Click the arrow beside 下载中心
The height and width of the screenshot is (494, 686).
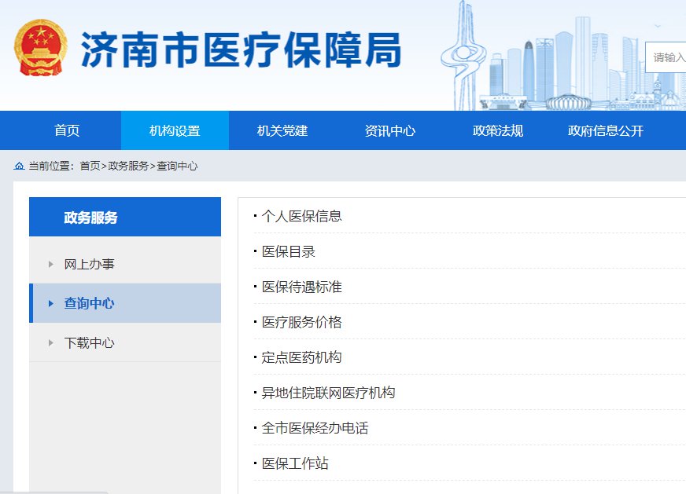[51, 342]
